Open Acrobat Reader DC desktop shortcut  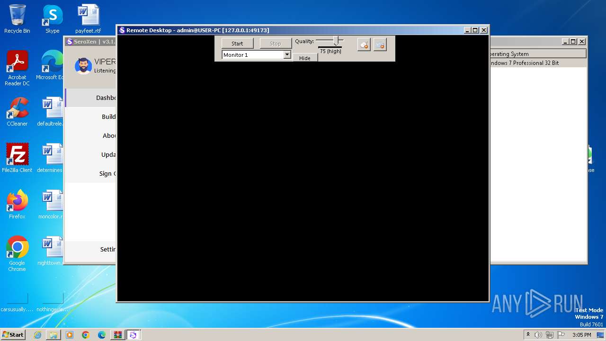(x=17, y=69)
